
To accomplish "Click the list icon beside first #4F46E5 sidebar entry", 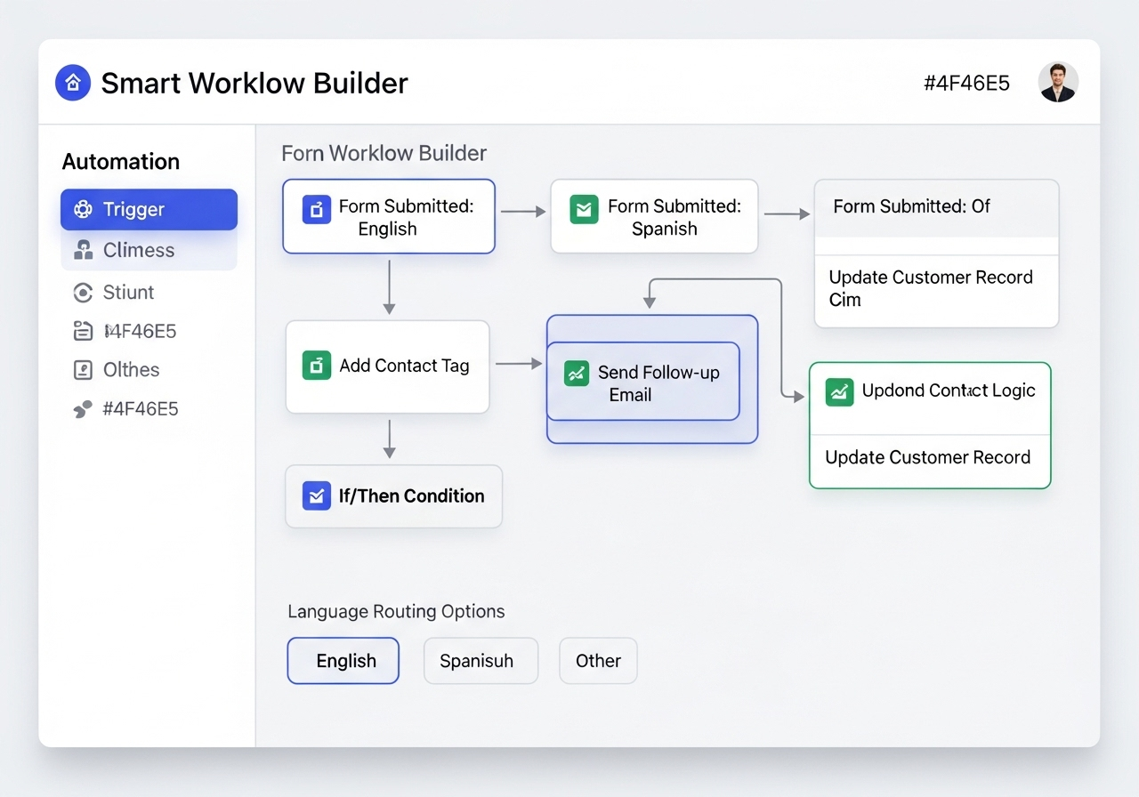I will pyautogui.click(x=83, y=331).
